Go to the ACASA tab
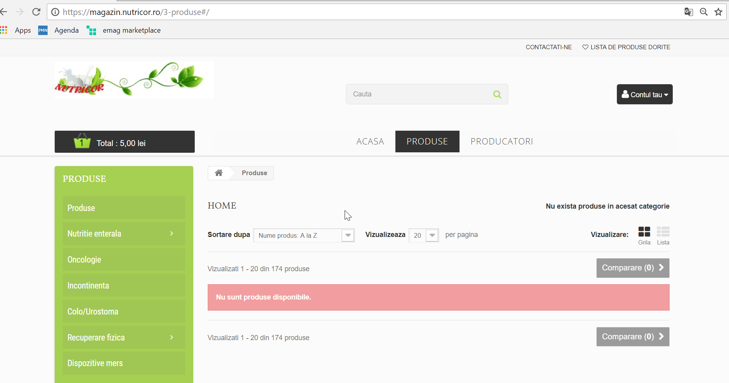Image resolution: width=729 pixels, height=383 pixels. (x=370, y=142)
